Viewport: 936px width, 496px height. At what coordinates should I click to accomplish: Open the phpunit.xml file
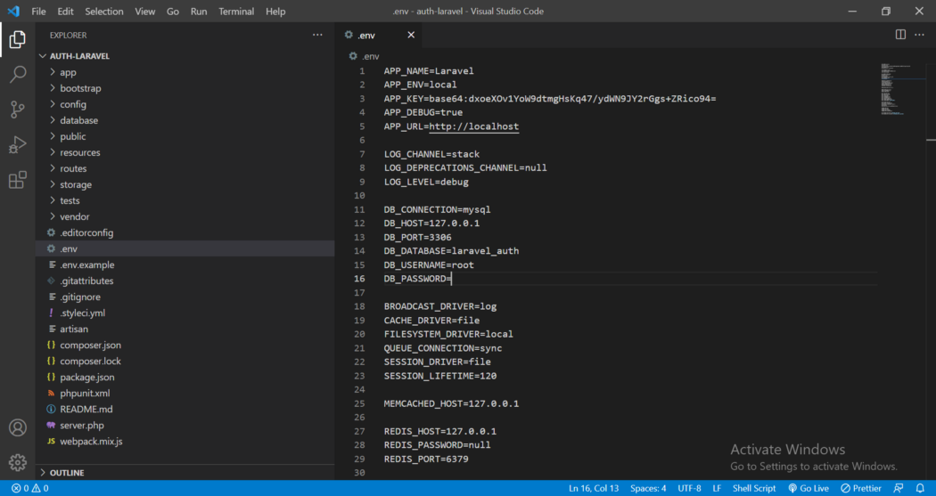[185, 394]
